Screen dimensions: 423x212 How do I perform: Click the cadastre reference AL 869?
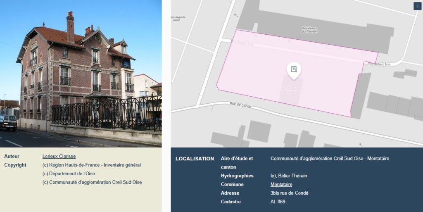pos(278,202)
